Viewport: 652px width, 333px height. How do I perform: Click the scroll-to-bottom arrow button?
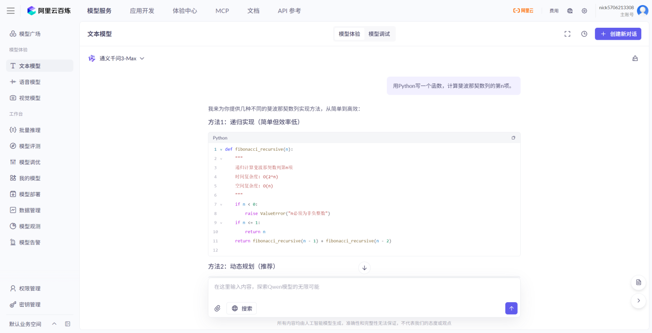coord(364,268)
